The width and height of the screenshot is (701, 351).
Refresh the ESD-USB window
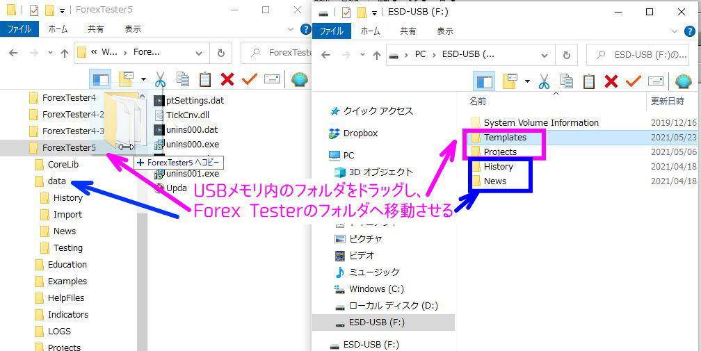[x=566, y=55]
